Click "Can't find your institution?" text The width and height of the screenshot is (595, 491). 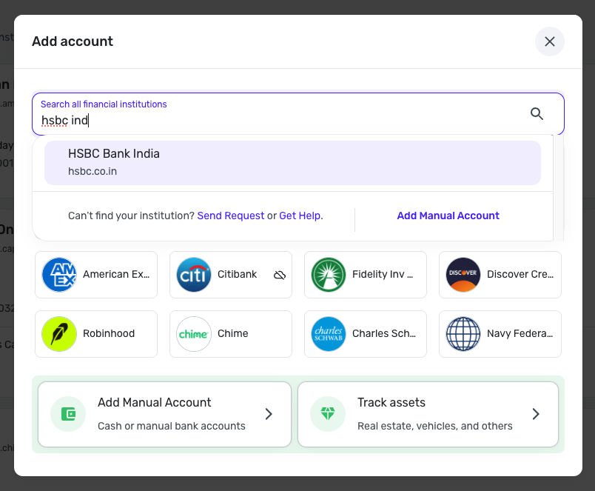[131, 216]
